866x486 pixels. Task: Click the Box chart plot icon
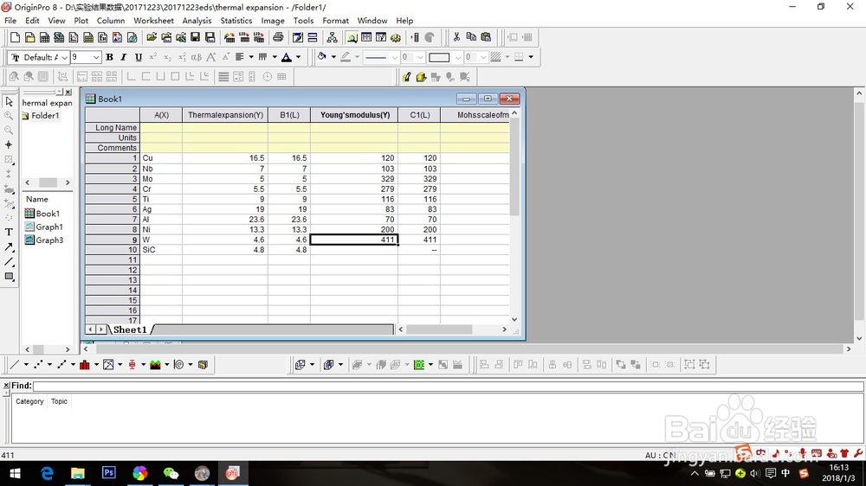[132, 365]
